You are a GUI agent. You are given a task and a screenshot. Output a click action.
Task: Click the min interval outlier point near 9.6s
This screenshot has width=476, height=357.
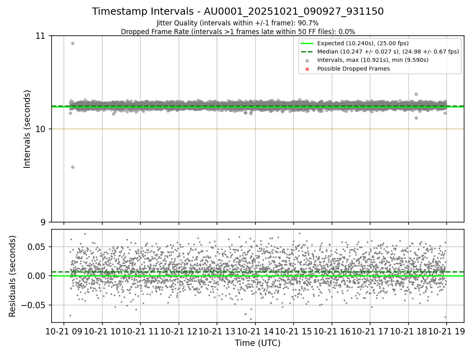click(73, 167)
